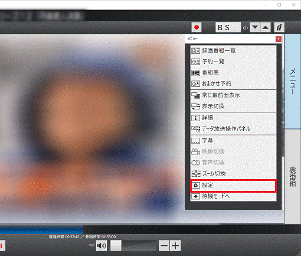The image size is (301, 256).
Task: Mute audio with the speaker icon
Action: (102, 245)
